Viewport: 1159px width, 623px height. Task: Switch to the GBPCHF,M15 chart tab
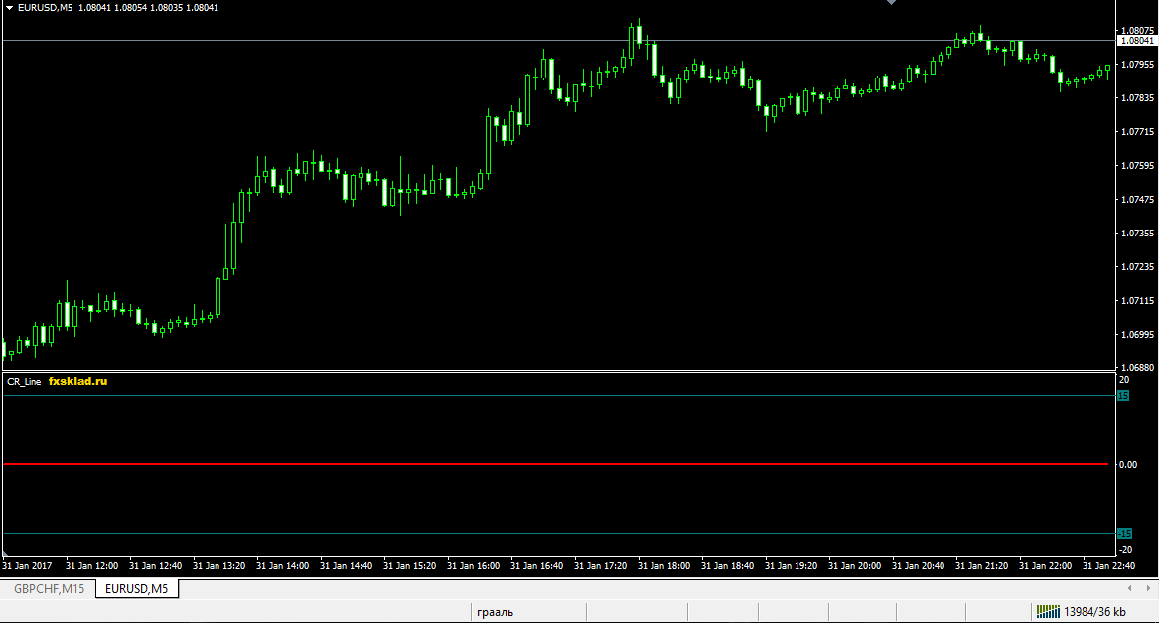click(x=49, y=589)
